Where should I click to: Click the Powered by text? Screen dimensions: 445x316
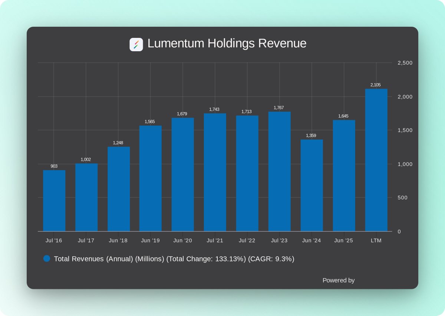339,280
